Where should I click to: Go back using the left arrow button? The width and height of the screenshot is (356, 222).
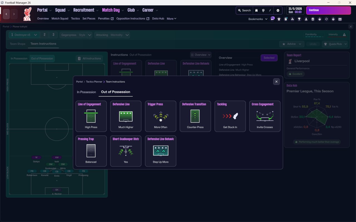[x=6, y=14]
